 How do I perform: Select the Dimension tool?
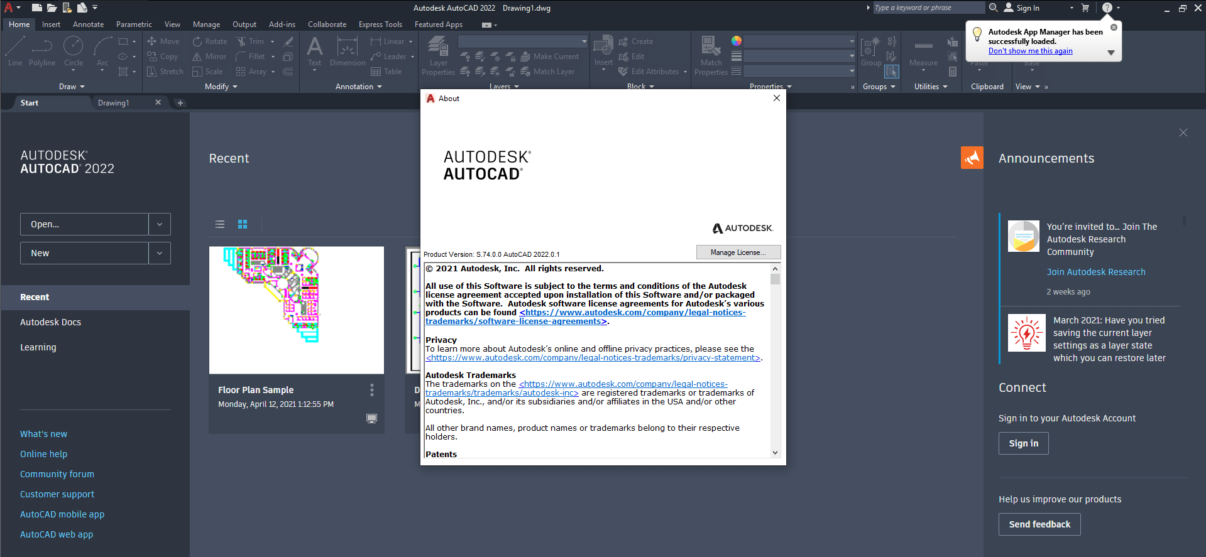point(348,51)
